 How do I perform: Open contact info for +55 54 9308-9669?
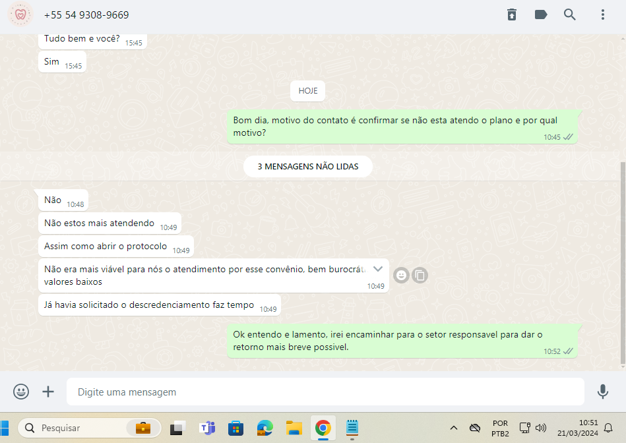pos(86,15)
